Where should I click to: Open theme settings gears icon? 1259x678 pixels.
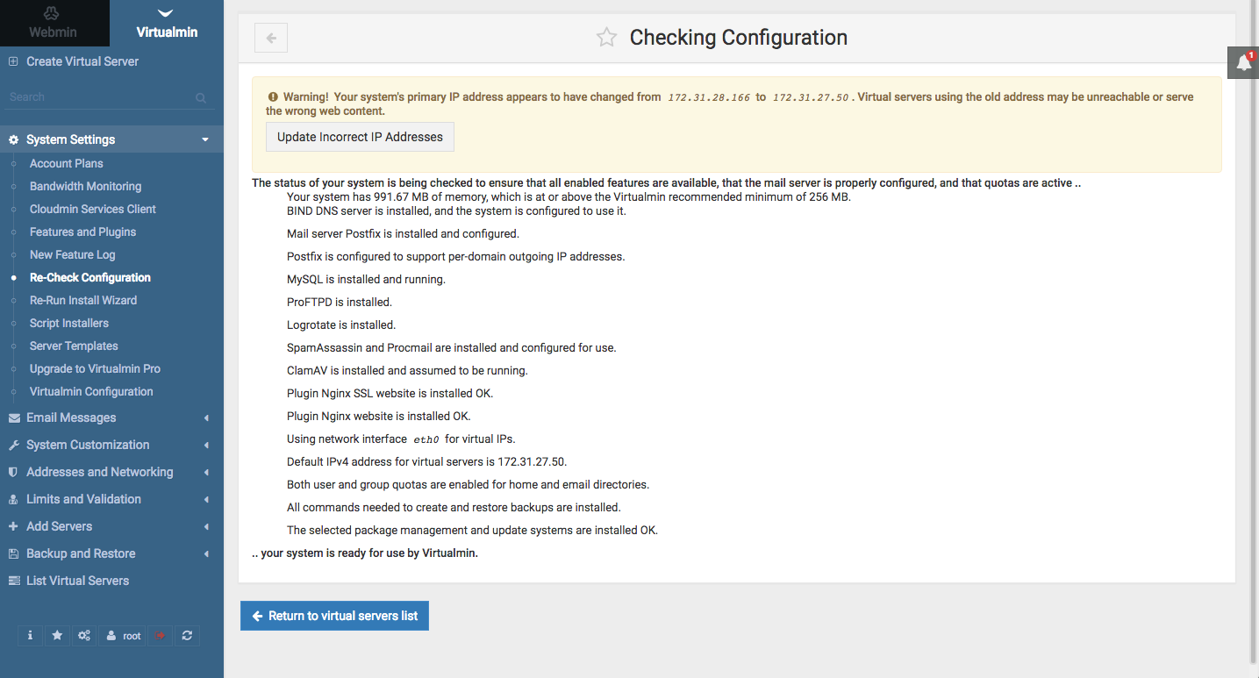pos(83,636)
